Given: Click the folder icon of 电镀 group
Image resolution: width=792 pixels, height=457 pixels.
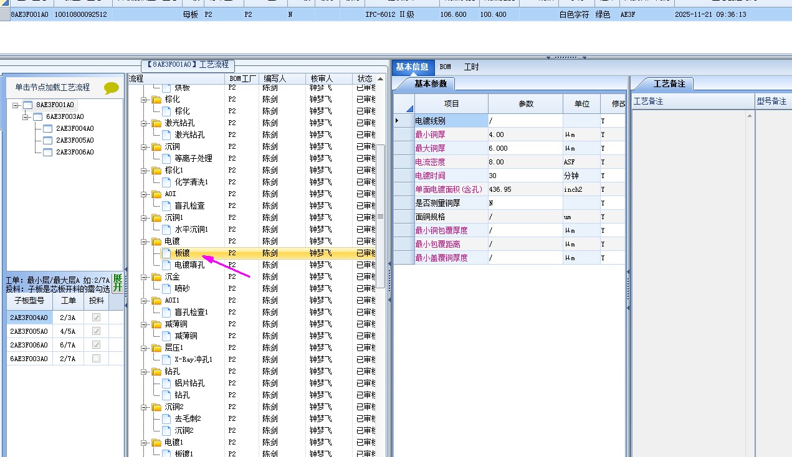Looking at the screenshot, I should 156,242.
